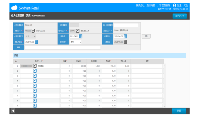The height and width of the screenshot is (119, 197).
Task: Click the product search icon in row 5
Action: click(35, 86)
